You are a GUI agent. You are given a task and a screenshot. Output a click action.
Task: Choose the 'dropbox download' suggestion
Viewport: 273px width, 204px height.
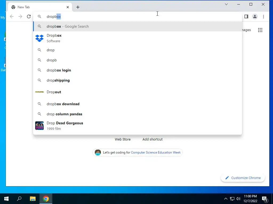coord(138,104)
